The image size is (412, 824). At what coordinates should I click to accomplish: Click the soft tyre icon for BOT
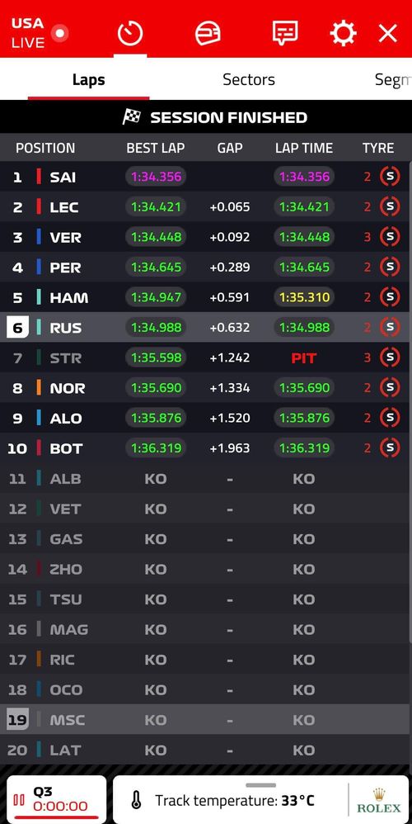click(390, 448)
